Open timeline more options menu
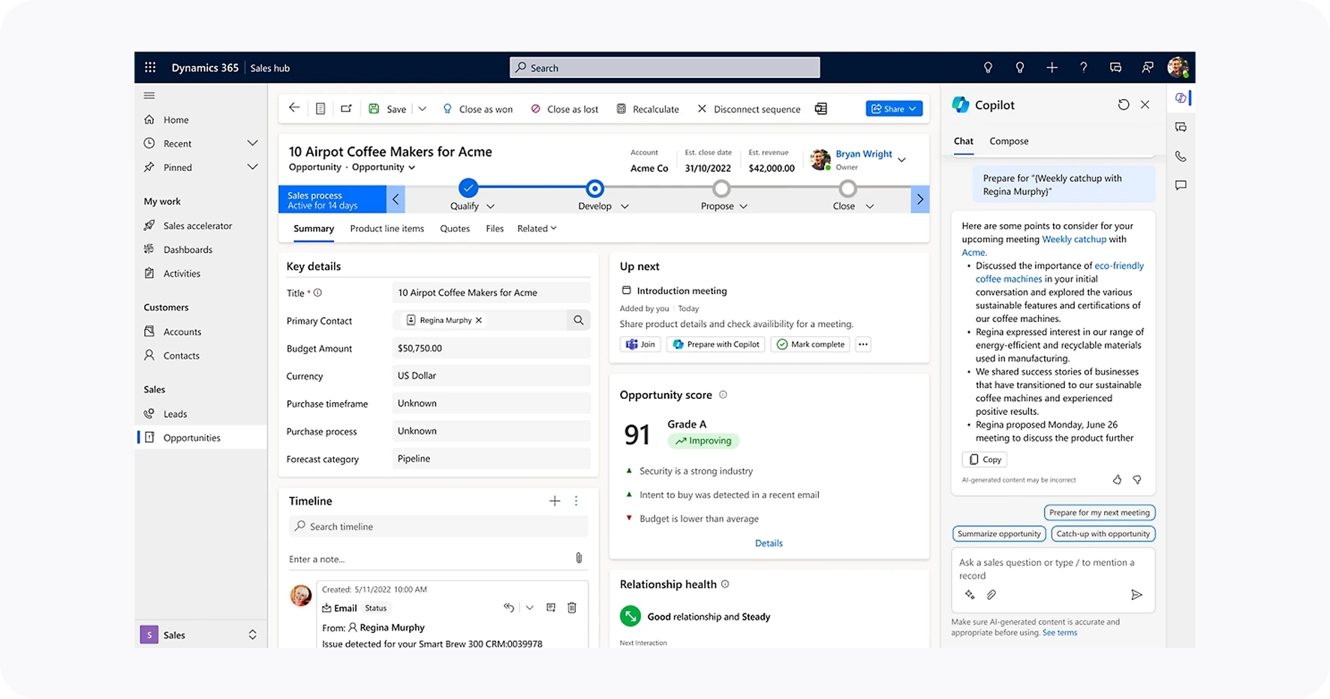The width and height of the screenshot is (1330, 699). tap(576, 501)
